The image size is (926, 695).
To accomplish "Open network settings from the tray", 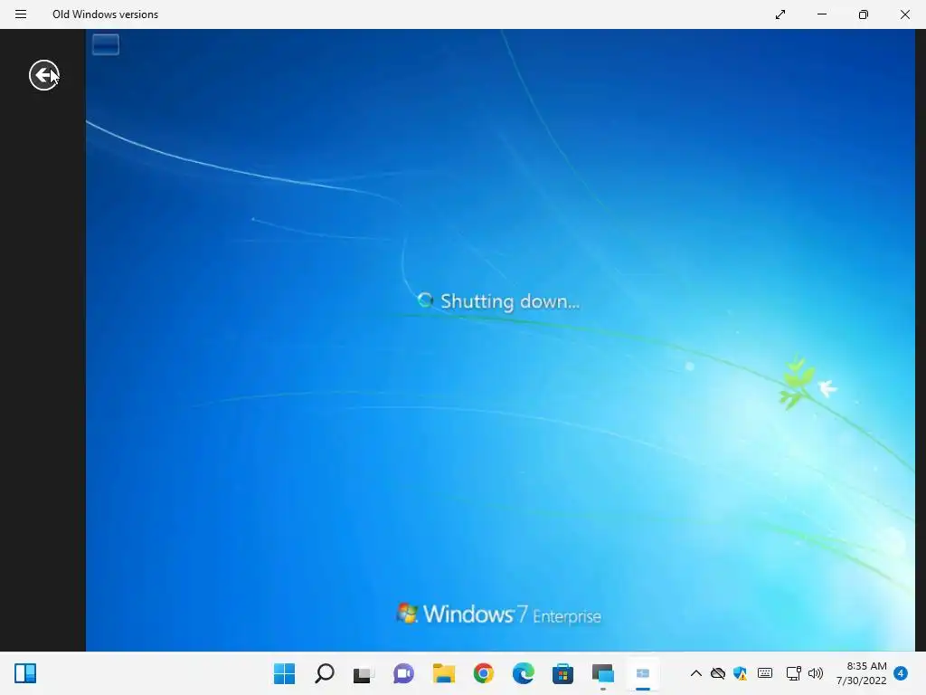I will [794, 673].
